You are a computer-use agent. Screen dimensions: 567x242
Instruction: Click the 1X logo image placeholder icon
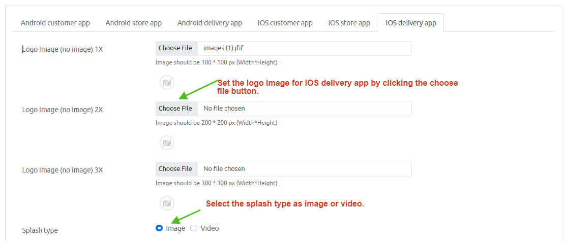167,82
